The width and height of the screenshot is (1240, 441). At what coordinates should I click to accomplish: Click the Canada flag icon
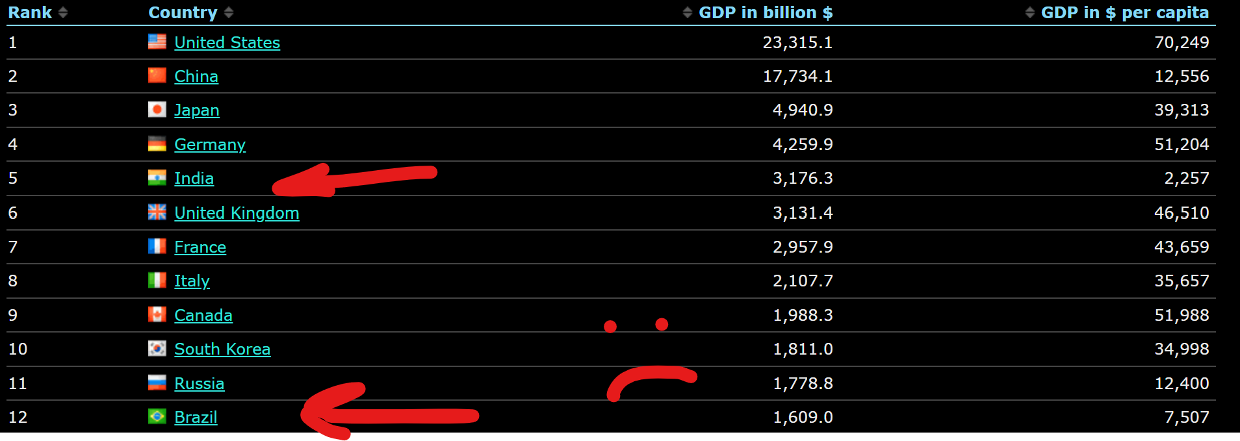[x=157, y=315]
